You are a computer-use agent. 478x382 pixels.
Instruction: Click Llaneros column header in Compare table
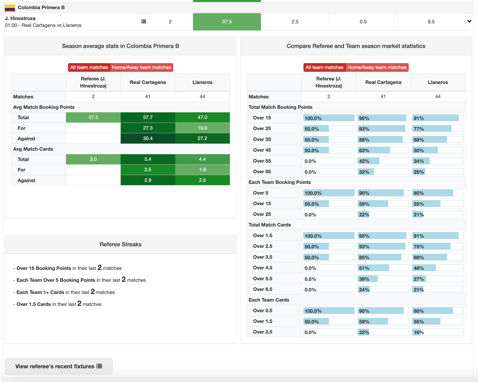[x=438, y=82]
